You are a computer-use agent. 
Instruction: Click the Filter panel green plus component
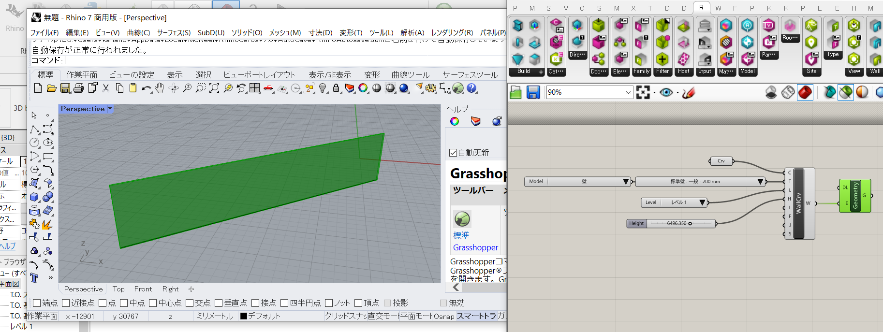click(662, 59)
